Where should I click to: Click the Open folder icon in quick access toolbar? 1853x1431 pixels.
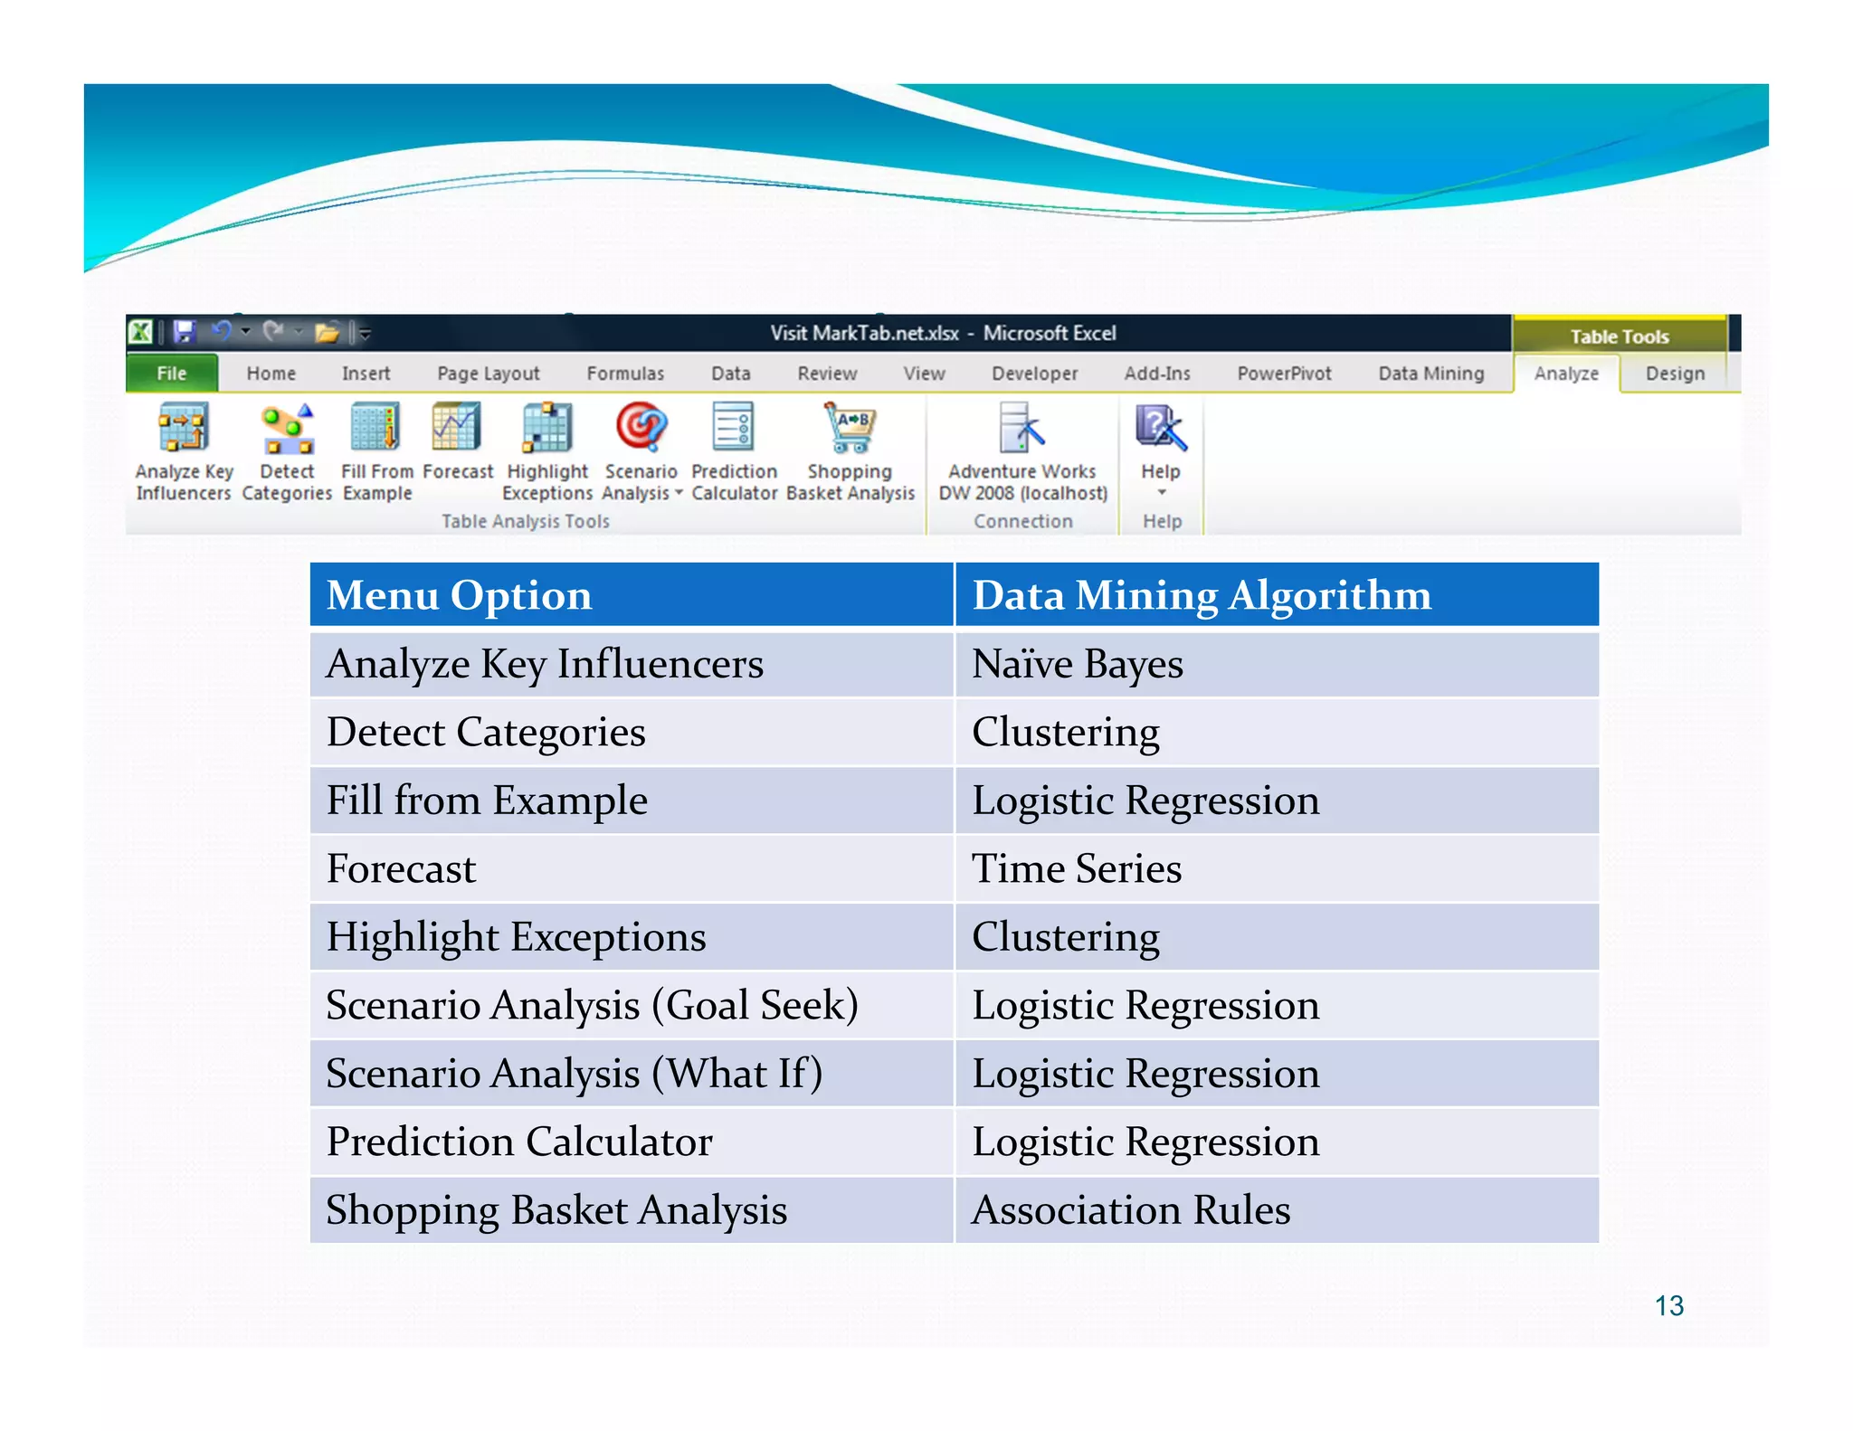point(327,332)
